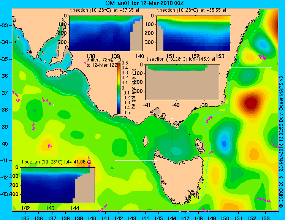Open the lat=-35.55 temperature section plot

[x=193, y=33]
